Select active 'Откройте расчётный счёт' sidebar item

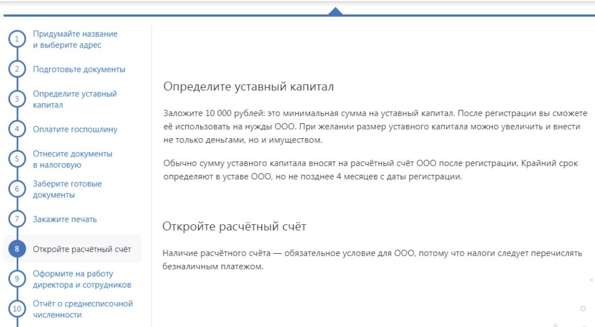point(73,249)
